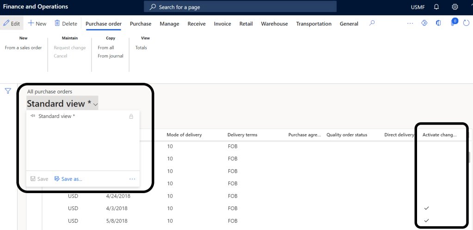The width and height of the screenshot is (473, 230).
Task: Open view options ellipsis beside Save as
Action: (x=132, y=179)
